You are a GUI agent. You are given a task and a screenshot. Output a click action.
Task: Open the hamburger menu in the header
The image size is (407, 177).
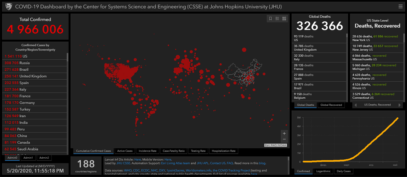pyautogui.click(x=400, y=6)
